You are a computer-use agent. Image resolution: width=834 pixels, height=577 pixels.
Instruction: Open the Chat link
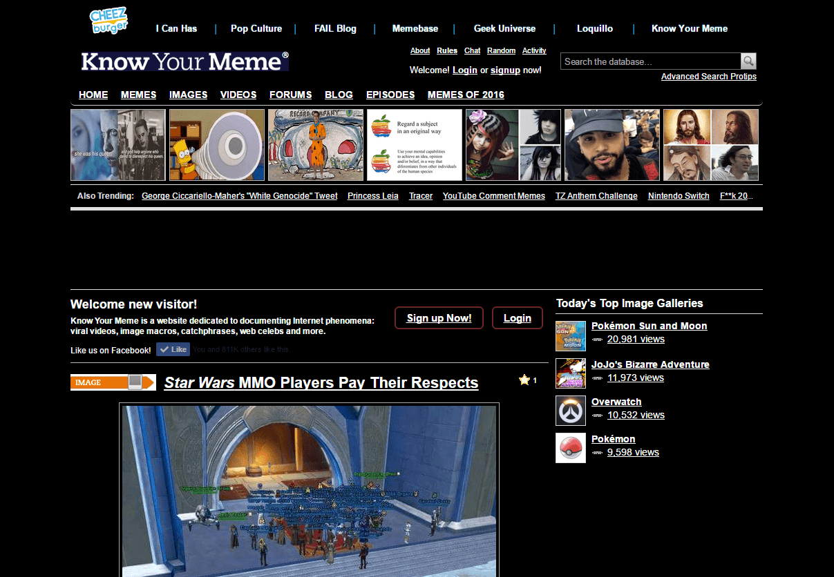coord(473,50)
